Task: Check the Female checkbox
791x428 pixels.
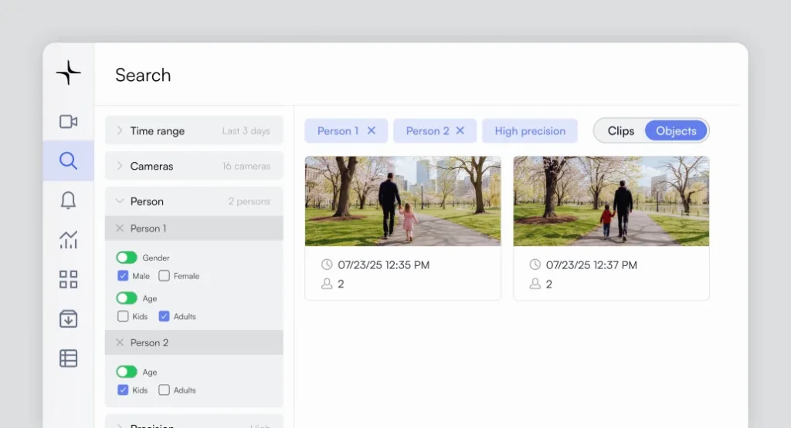Action: (164, 276)
